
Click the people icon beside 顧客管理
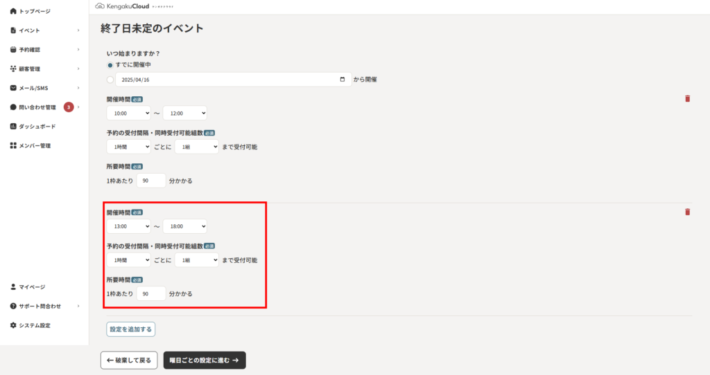tap(13, 68)
